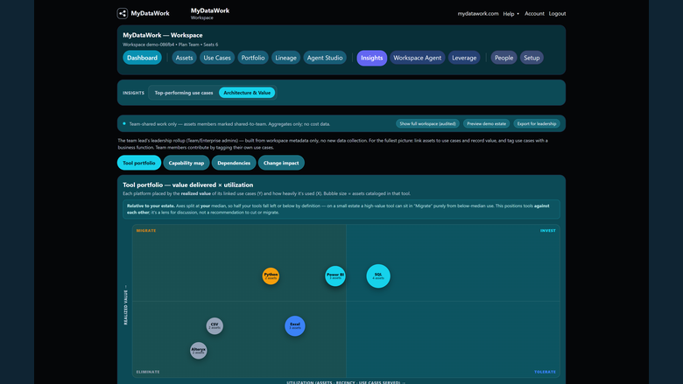Click the ELIMINATE quadrant label
The height and width of the screenshot is (384, 683).
(x=148, y=372)
